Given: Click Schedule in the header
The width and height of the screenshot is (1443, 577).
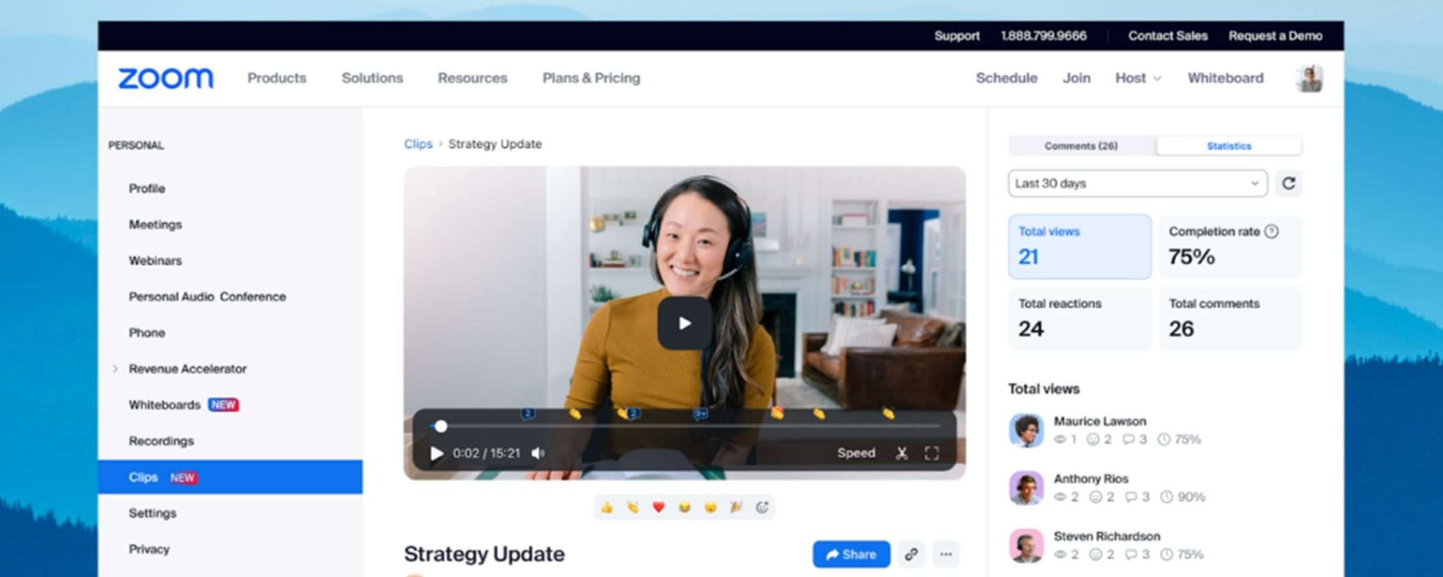Looking at the screenshot, I should pyautogui.click(x=1007, y=78).
